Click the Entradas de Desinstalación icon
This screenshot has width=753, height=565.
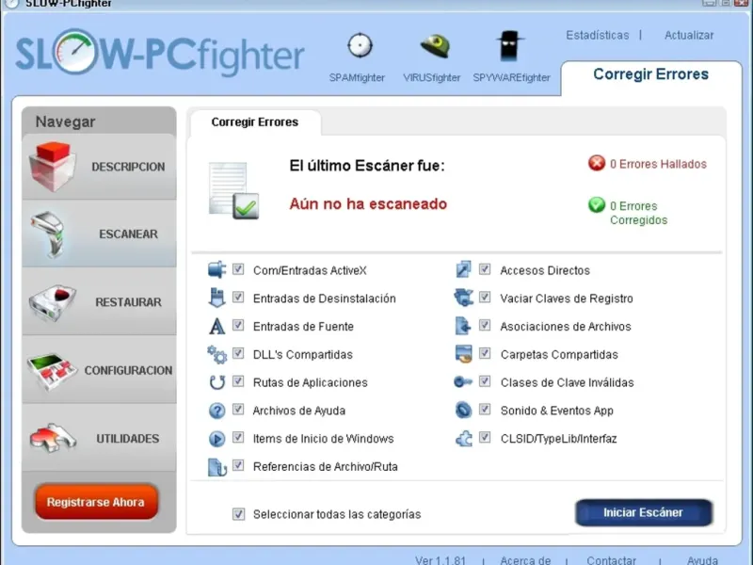click(x=216, y=298)
